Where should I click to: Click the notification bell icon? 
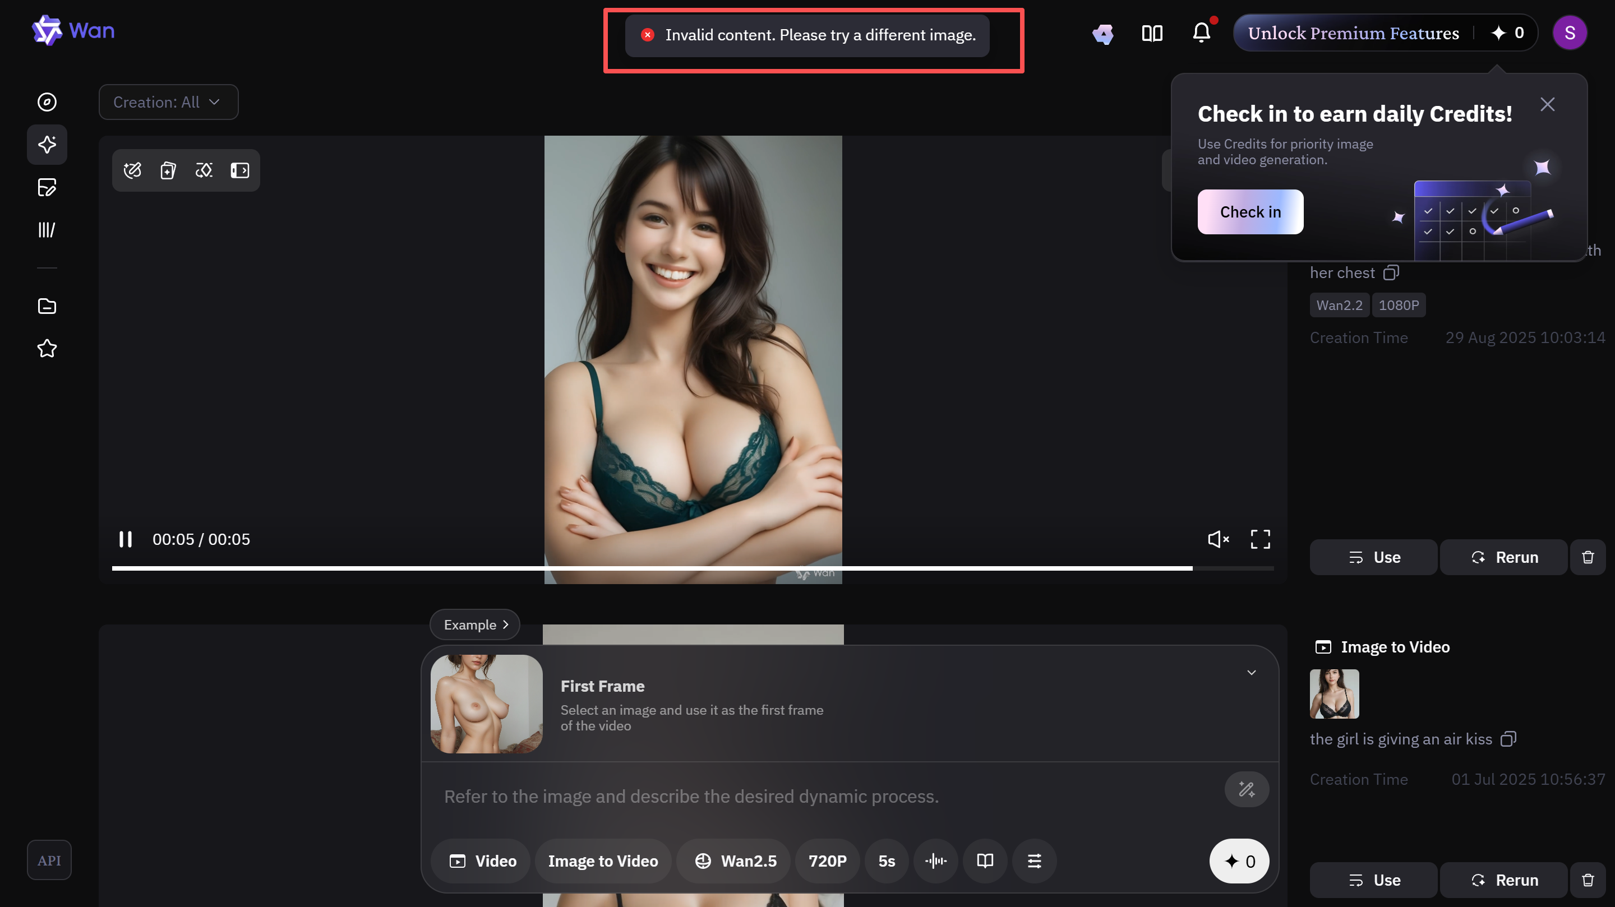click(1201, 33)
